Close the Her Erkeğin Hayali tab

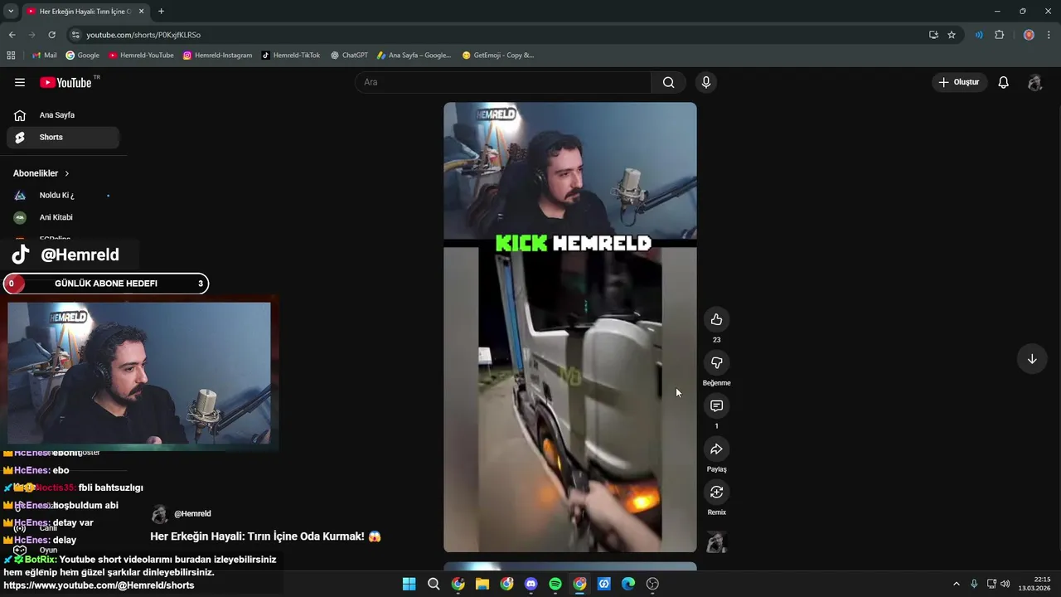point(141,11)
